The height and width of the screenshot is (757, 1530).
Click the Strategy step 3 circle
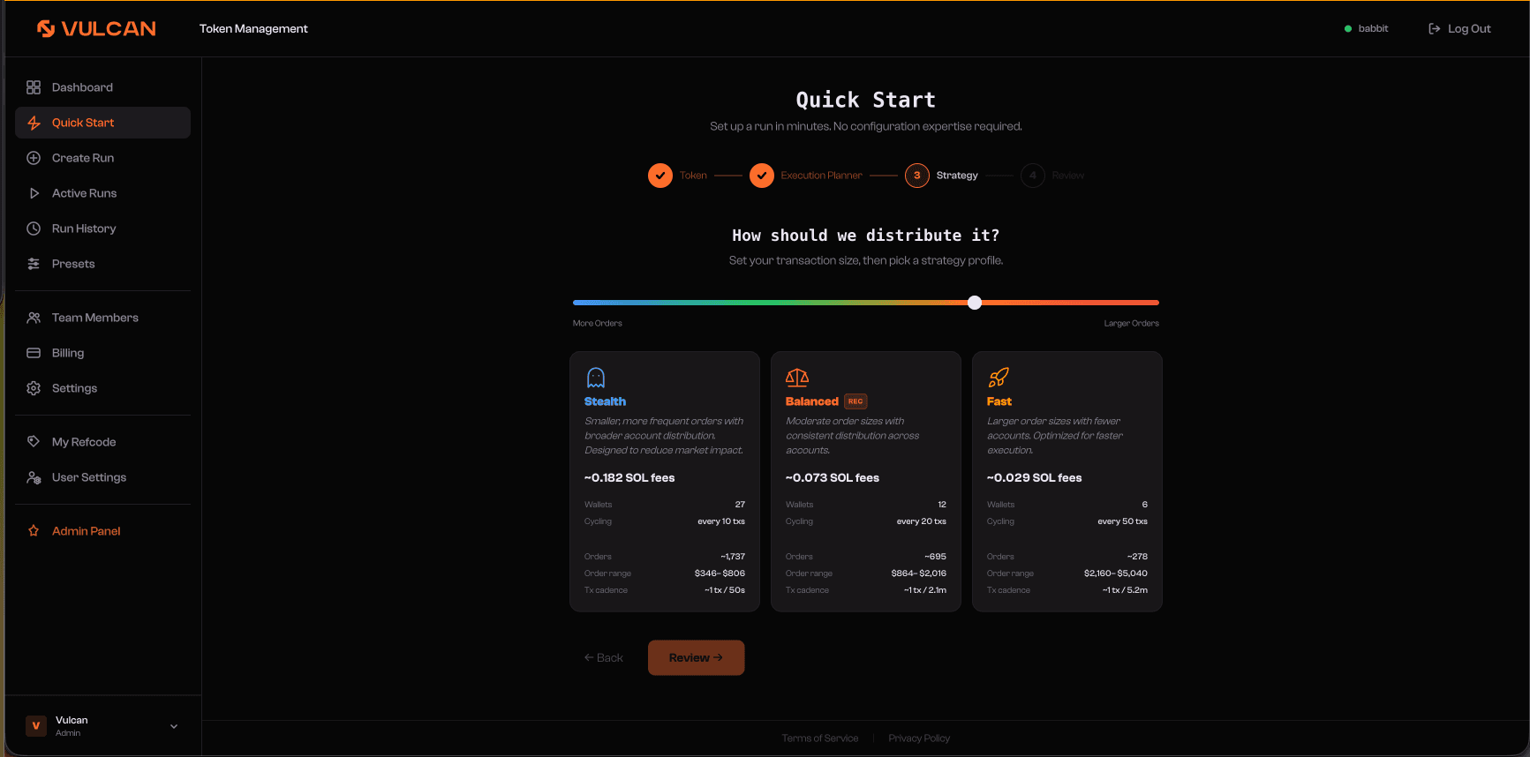tap(917, 176)
